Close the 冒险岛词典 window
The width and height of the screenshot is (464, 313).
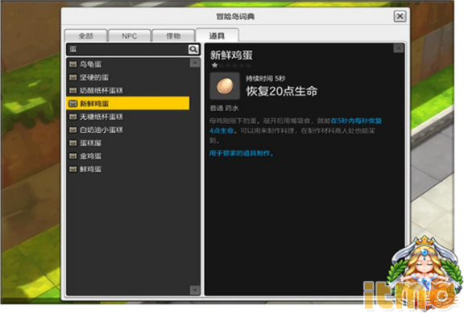click(400, 16)
